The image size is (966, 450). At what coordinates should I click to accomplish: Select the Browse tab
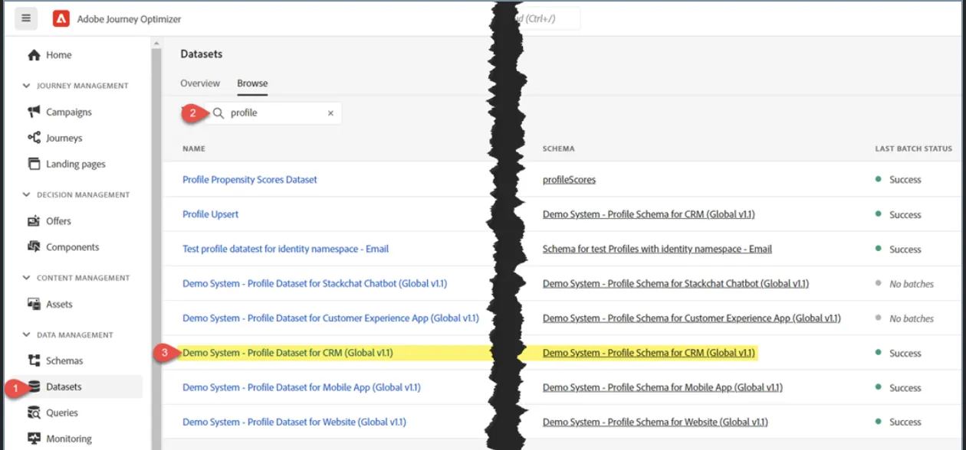[x=252, y=83]
